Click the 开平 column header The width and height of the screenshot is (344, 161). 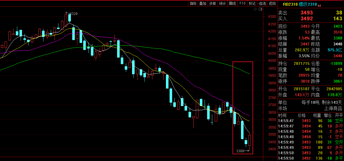click(339, 115)
